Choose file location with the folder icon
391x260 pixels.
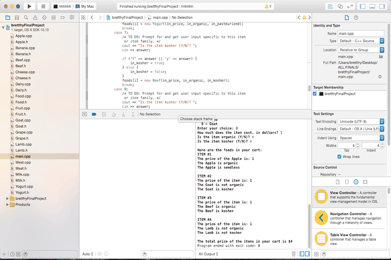pyautogui.click(x=381, y=57)
